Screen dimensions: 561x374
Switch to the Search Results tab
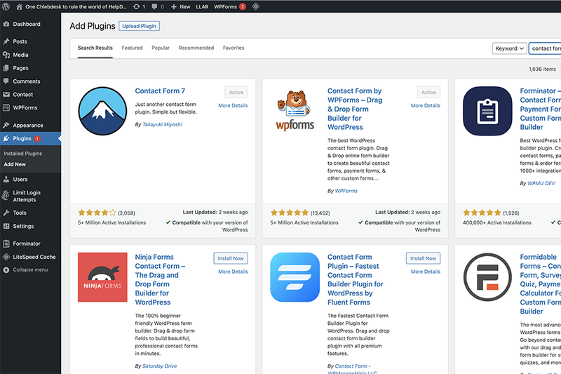coord(95,48)
